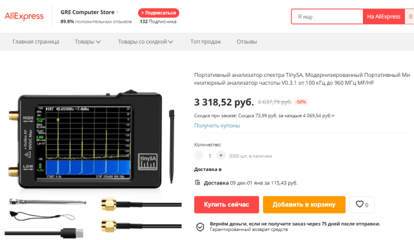Click the heart wishlist icon

coord(360,204)
